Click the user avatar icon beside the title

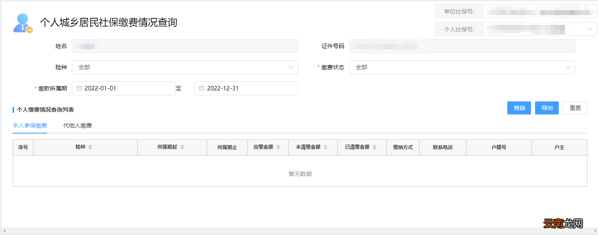pos(23,23)
